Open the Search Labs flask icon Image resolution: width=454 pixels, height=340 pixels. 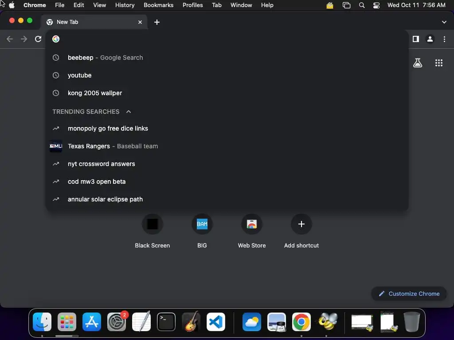(418, 63)
